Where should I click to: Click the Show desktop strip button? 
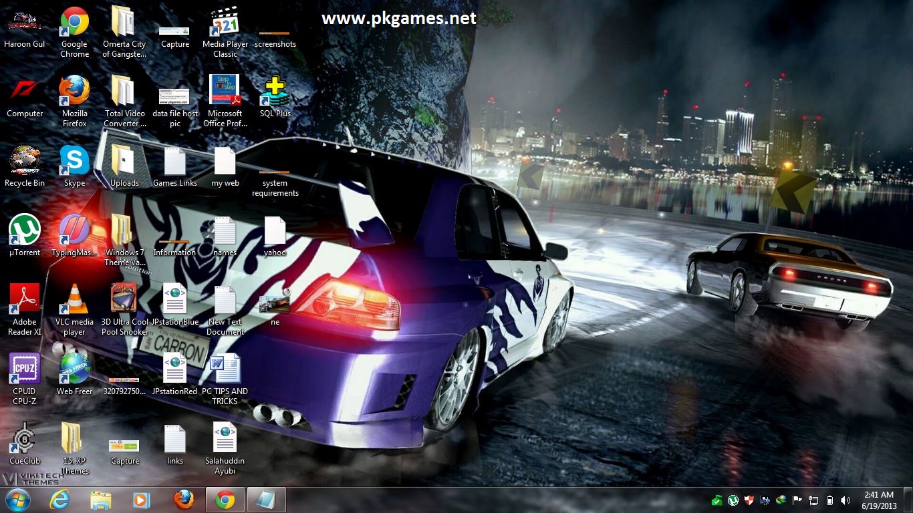[x=908, y=500]
